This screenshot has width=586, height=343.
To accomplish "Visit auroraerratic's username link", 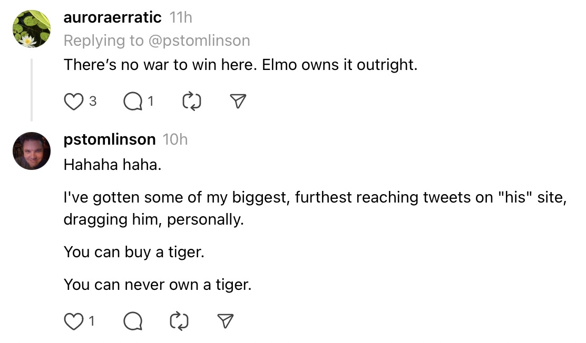I will [x=112, y=17].
